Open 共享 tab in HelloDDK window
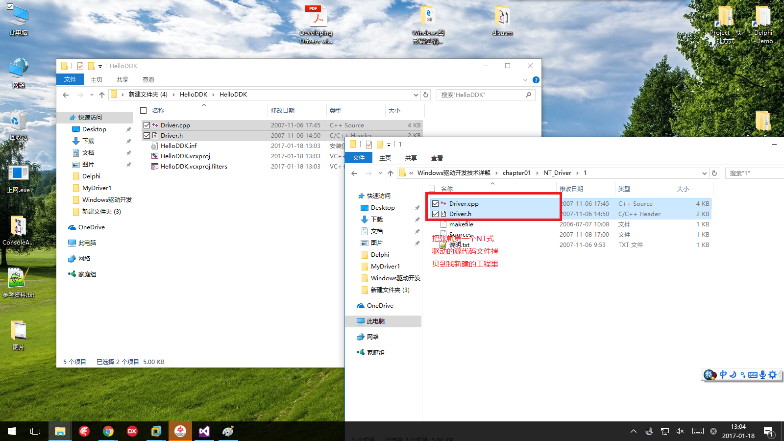Screen dimensions: 784x441 (x=122, y=79)
